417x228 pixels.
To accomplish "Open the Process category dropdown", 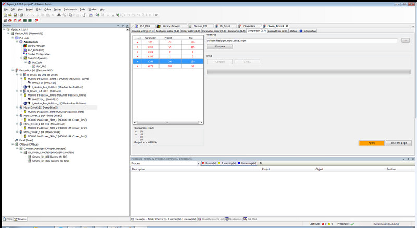I will 198,163.
